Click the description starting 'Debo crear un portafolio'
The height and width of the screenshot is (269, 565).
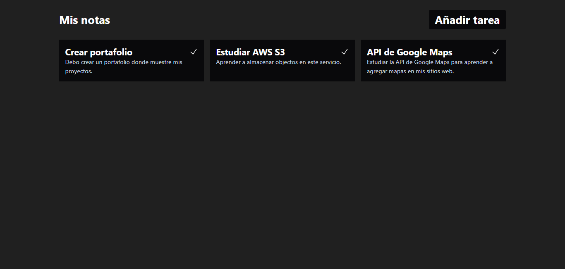(x=124, y=62)
